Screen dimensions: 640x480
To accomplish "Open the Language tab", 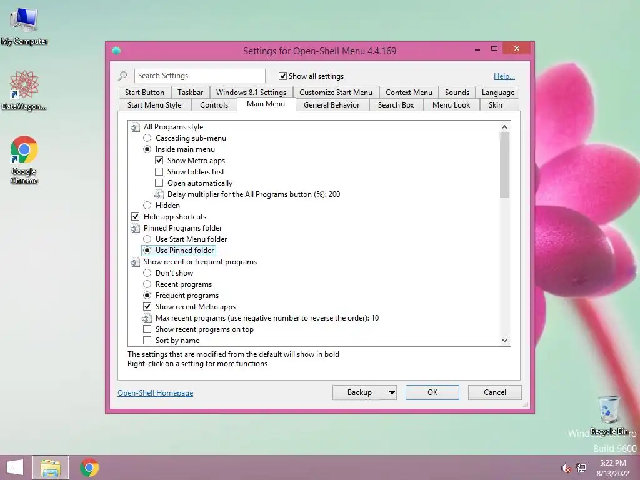I will pos(498,92).
